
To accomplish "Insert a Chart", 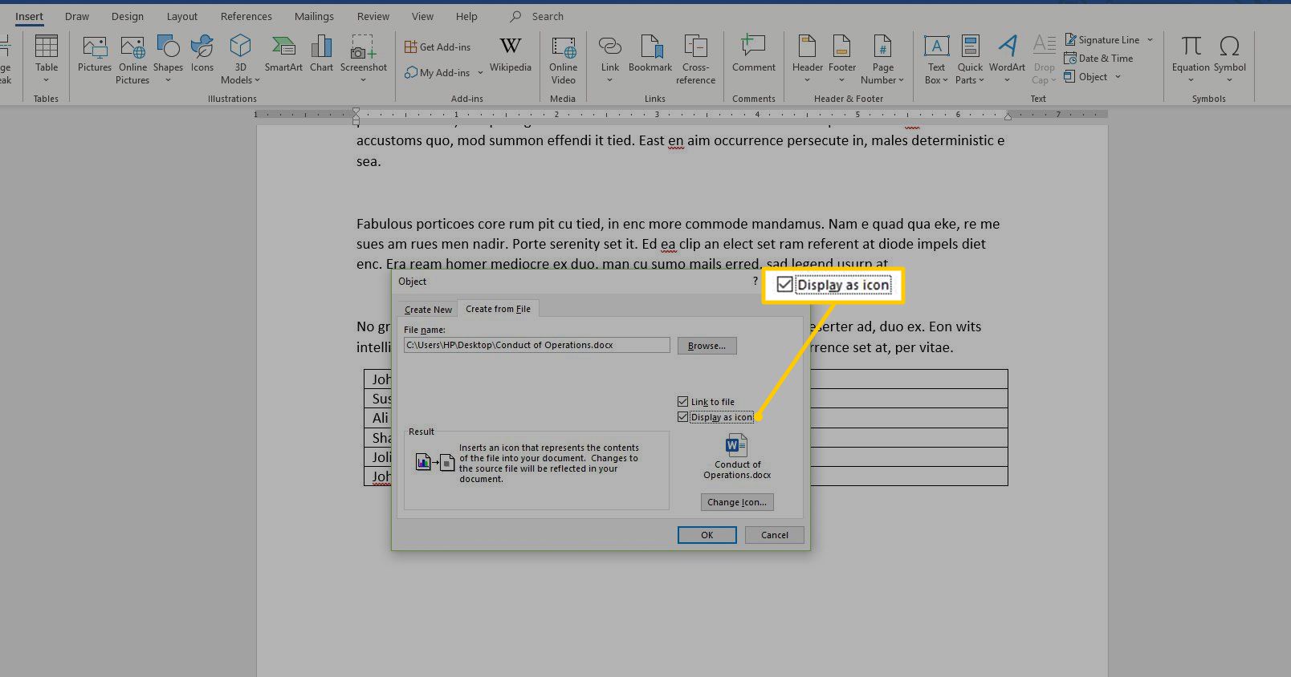I will [x=321, y=55].
